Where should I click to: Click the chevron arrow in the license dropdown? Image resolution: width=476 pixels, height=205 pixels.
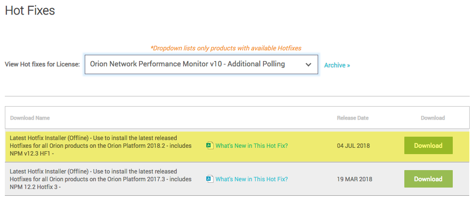308,64
